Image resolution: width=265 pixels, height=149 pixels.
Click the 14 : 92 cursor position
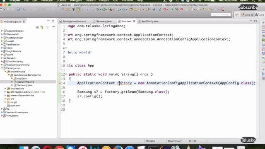click(193, 141)
